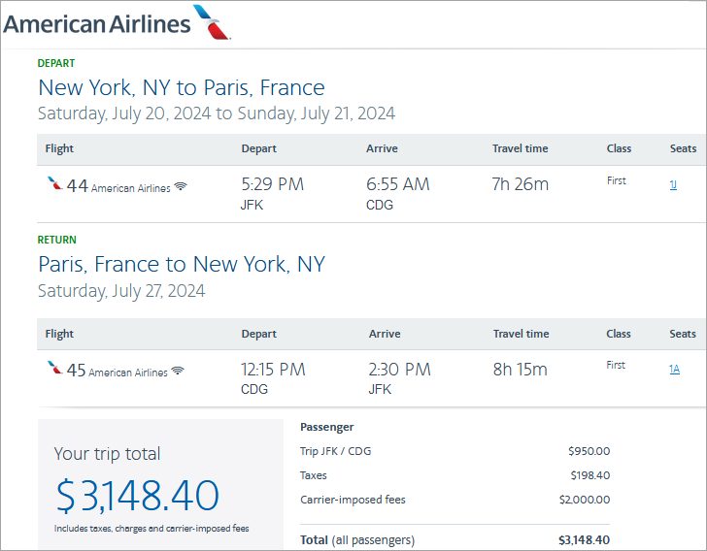Image resolution: width=707 pixels, height=551 pixels.
Task: Click the 6:55 AM CDG arrival time
Action: 399,184
